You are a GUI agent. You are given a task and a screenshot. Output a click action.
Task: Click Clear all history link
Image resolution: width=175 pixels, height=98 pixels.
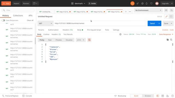point(30,20)
